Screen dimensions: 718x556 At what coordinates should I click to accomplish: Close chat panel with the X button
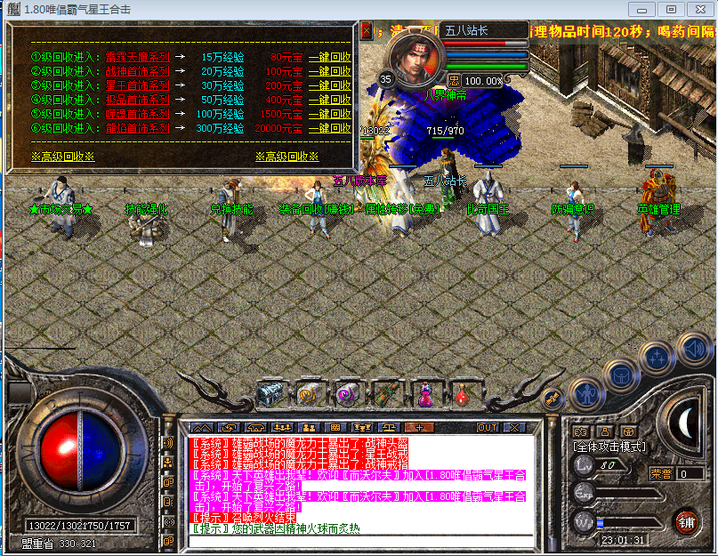[514, 428]
